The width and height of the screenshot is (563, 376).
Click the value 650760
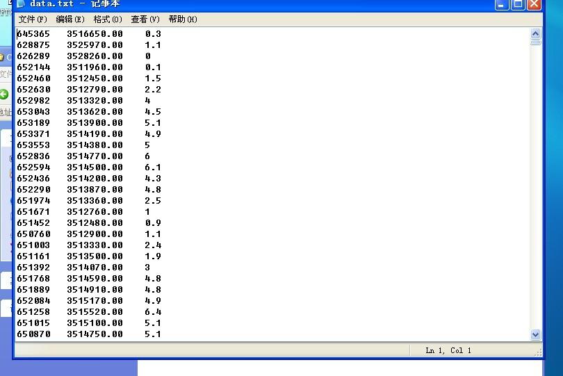[x=33, y=234]
